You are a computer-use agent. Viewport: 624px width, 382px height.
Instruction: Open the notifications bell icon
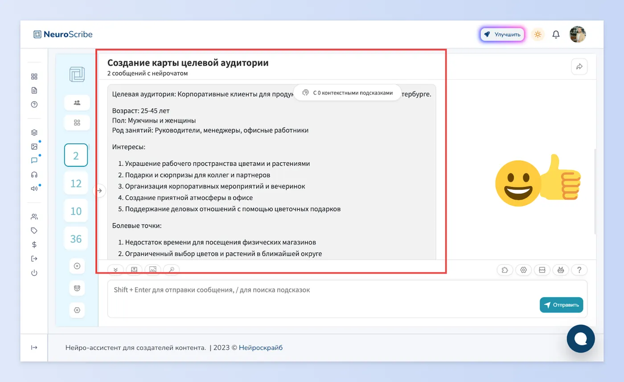click(x=556, y=34)
